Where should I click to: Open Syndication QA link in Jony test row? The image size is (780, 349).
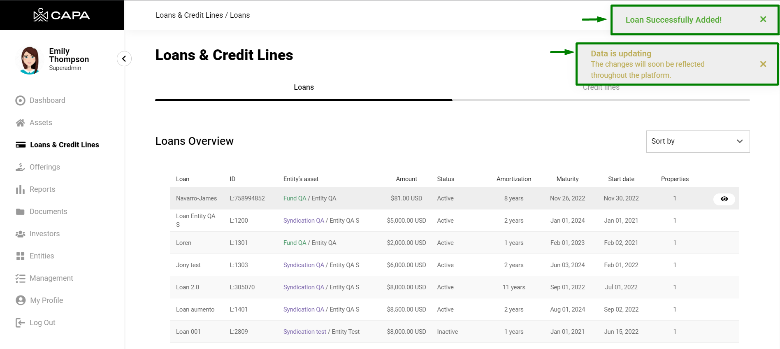pyautogui.click(x=304, y=265)
